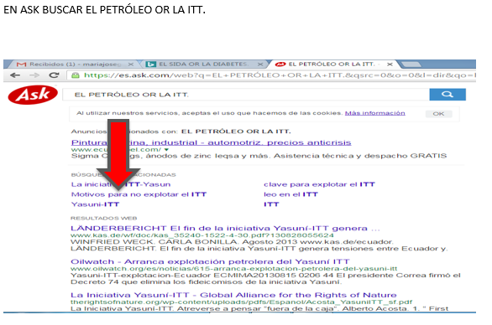The image size is (492, 325).
Task: Click the Gmail icon on Recibidos tab
Action: (21, 64)
